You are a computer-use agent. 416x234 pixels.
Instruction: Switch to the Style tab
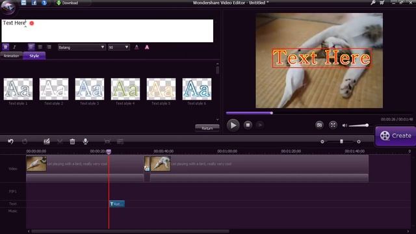(34, 56)
